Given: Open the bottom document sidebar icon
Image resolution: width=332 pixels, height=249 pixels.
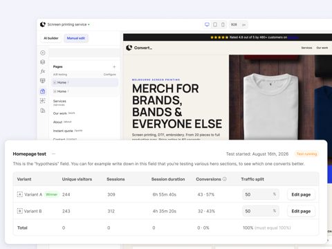Looking at the screenshot, I should tap(43, 111).
